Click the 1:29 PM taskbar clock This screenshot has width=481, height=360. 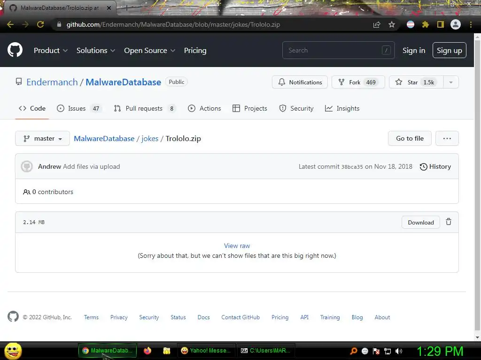pos(440,351)
